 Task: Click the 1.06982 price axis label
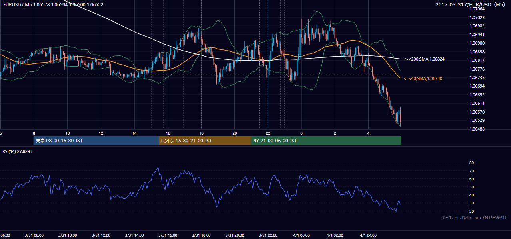[x=477, y=26]
